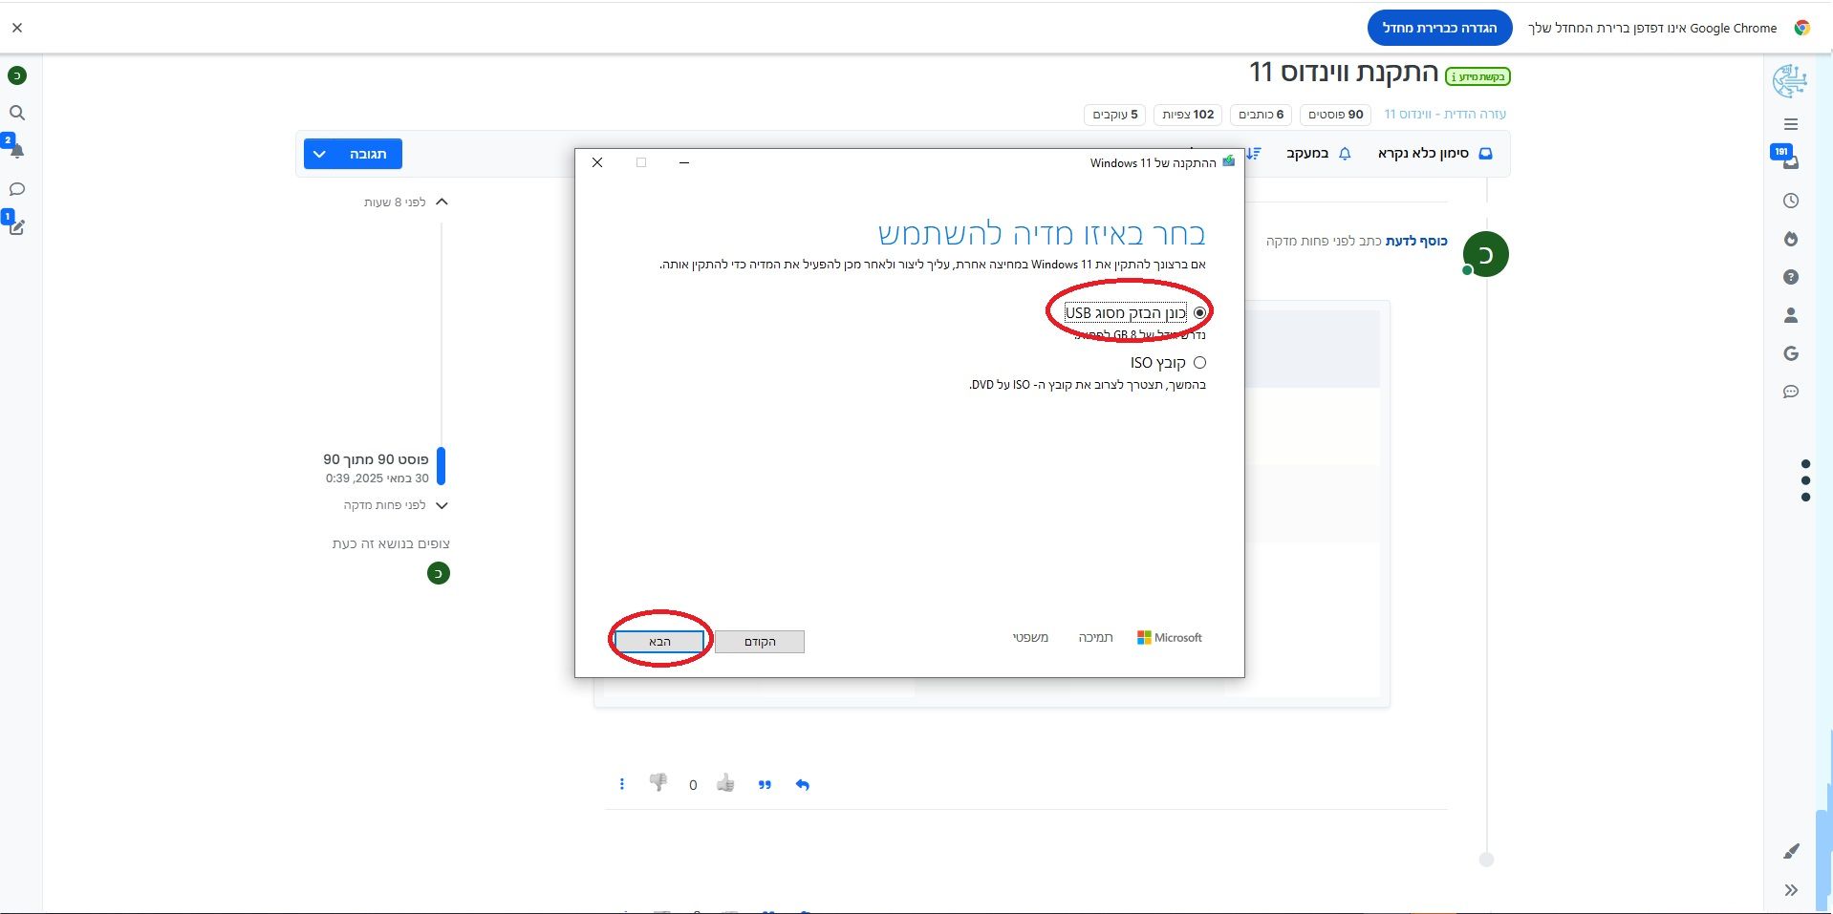Downvote the post with thumbs-down icon

(658, 783)
